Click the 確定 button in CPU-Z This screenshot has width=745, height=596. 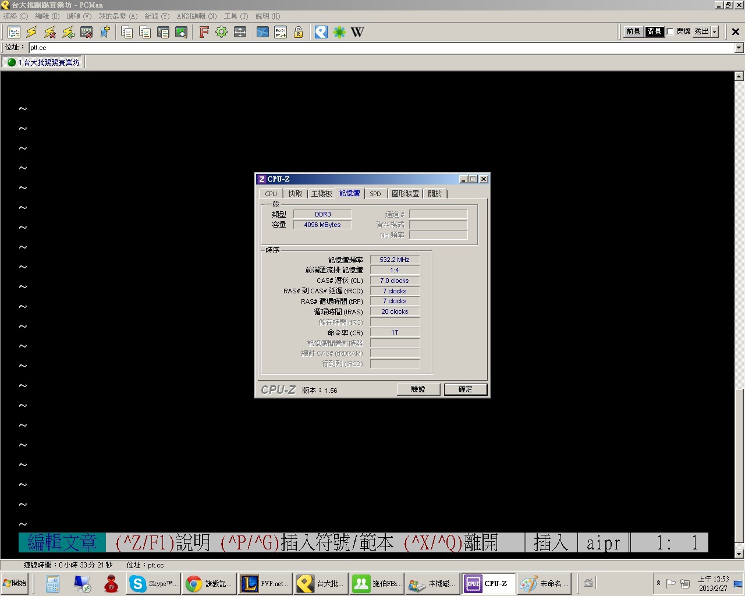point(465,389)
